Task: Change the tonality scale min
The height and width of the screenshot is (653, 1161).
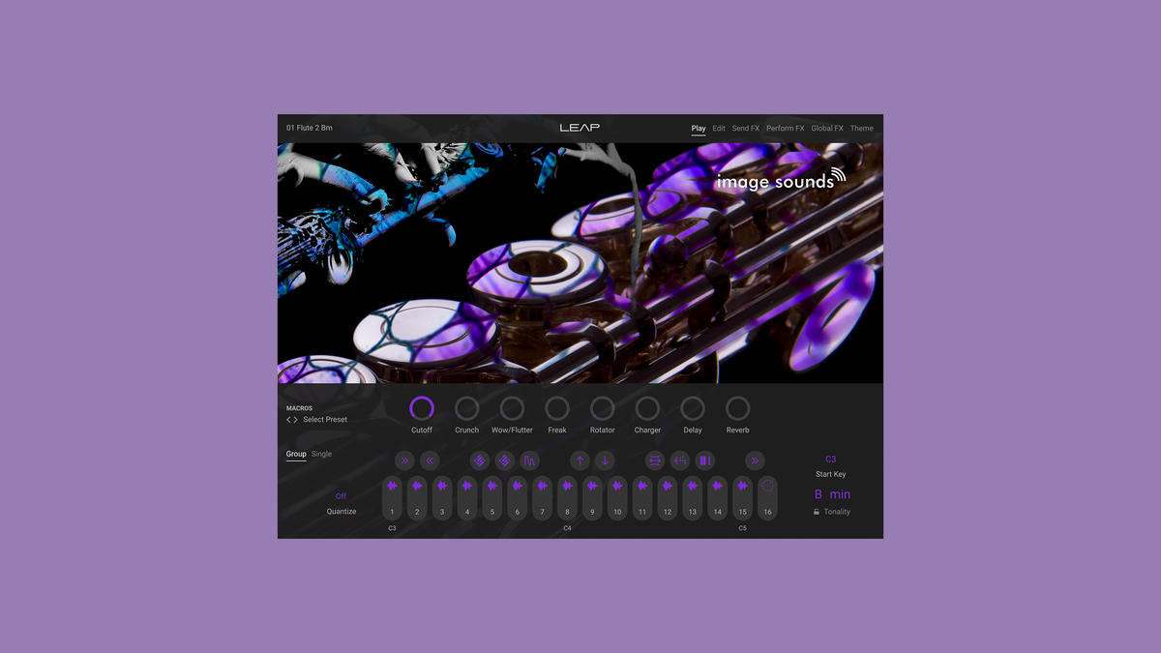Action: coord(841,494)
